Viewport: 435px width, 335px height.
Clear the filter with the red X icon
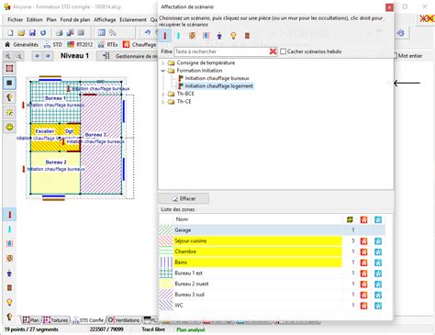pos(273,51)
